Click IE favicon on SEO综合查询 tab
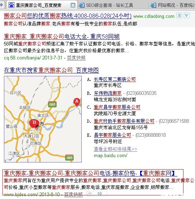This screenshot has height=199, width=195. pyautogui.click(x=81, y=5)
